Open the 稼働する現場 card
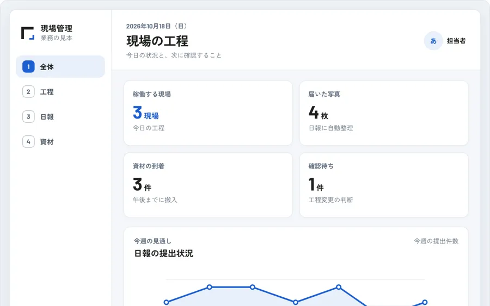 208,113
